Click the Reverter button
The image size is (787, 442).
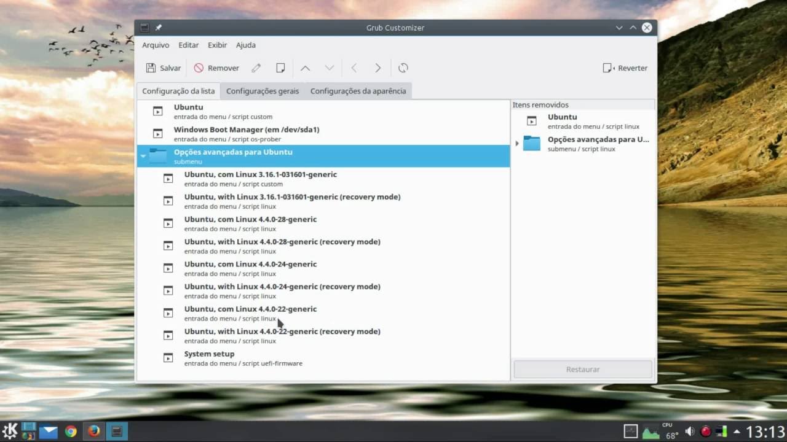[x=625, y=68]
